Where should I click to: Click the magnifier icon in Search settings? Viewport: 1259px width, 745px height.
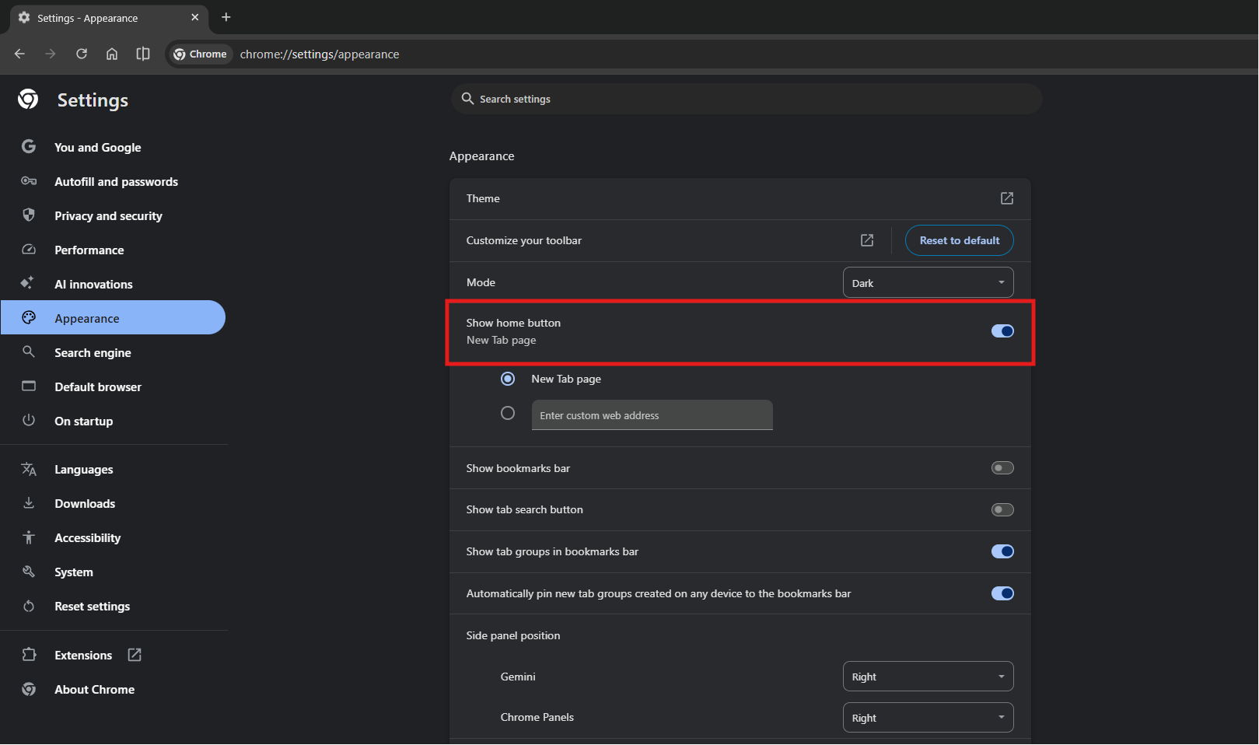(467, 99)
